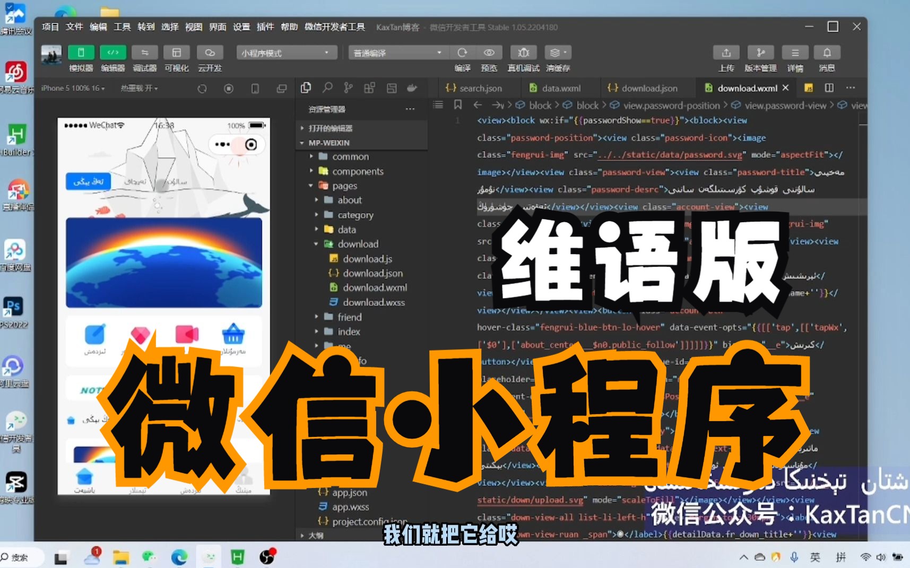The width and height of the screenshot is (910, 568).
Task: Open the 云开发 cloud development button
Action: [210, 53]
